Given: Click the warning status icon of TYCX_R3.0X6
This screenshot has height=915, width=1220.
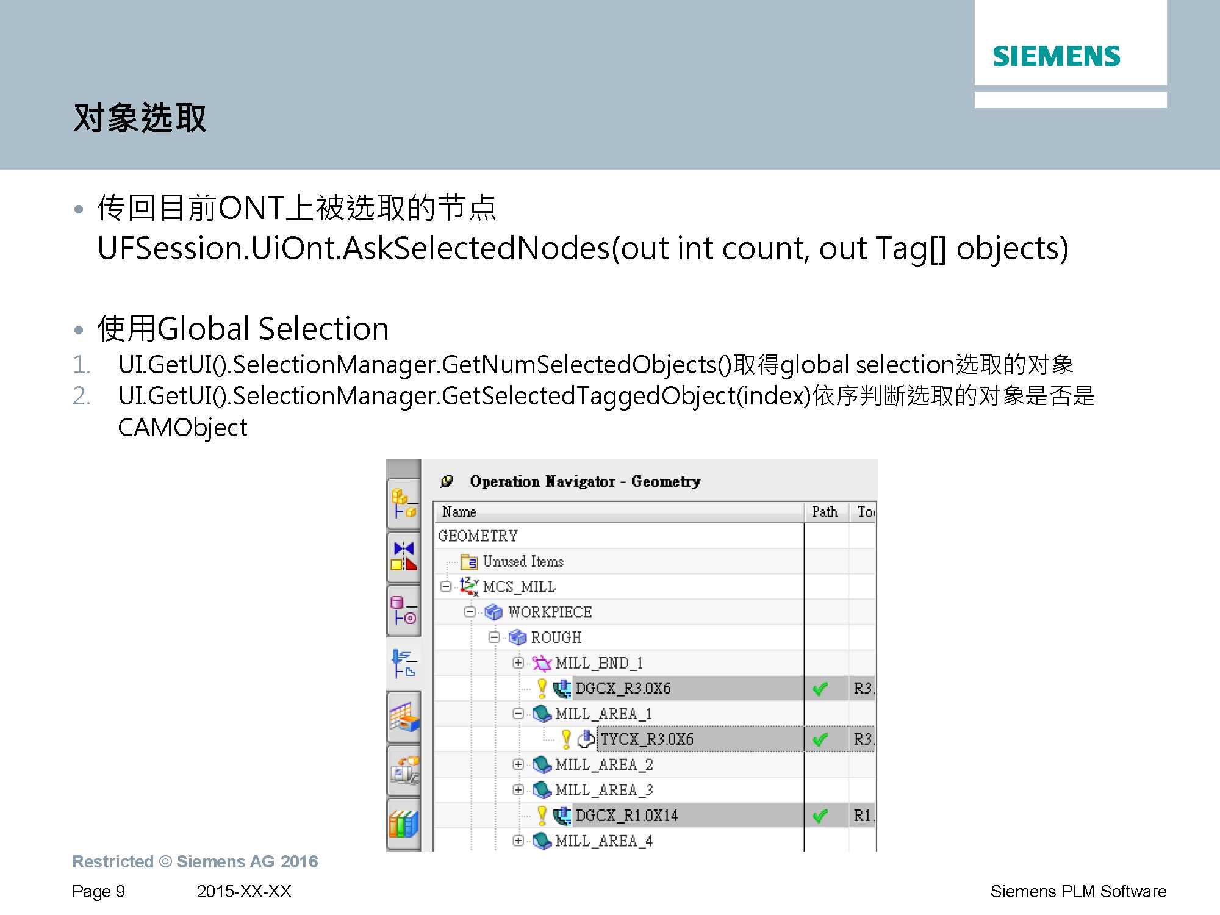Looking at the screenshot, I should 566,739.
